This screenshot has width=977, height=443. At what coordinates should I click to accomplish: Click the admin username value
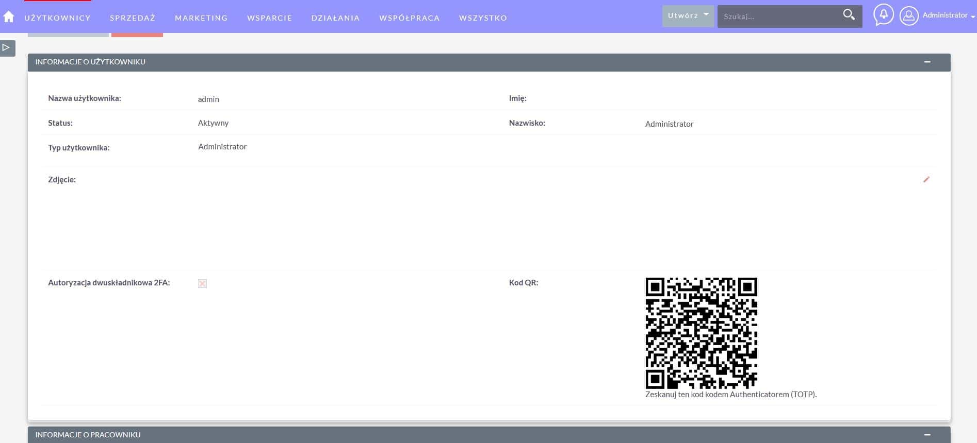(x=208, y=99)
